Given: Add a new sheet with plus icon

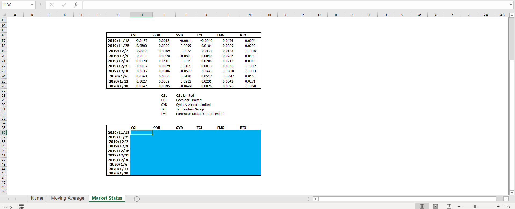Looking at the screenshot, I should pos(137,199).
